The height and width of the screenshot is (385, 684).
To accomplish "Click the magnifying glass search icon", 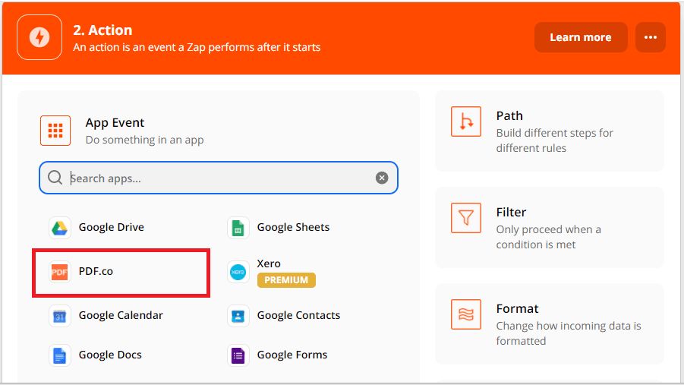I will [55, 178].
